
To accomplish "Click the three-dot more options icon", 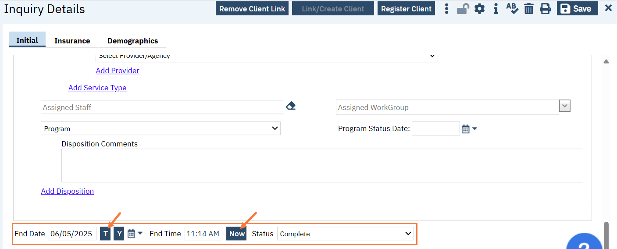I will 446,9.
